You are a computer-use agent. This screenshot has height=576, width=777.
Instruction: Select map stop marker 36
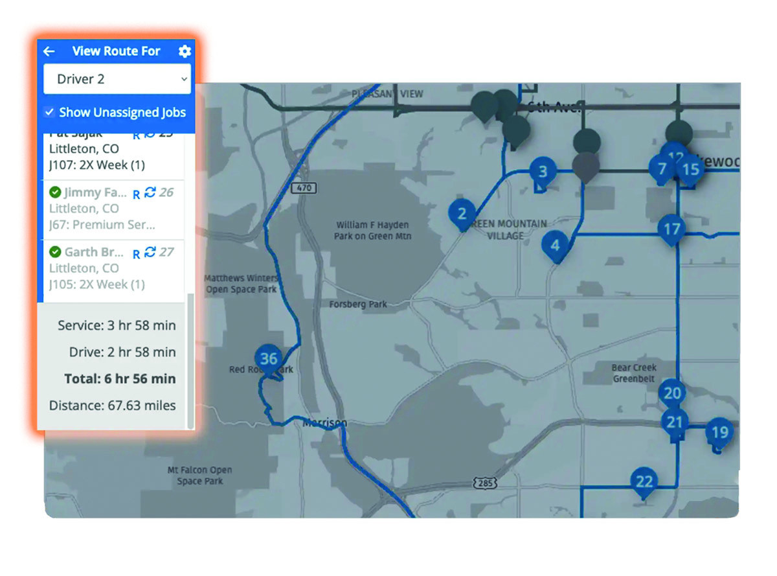269,359
